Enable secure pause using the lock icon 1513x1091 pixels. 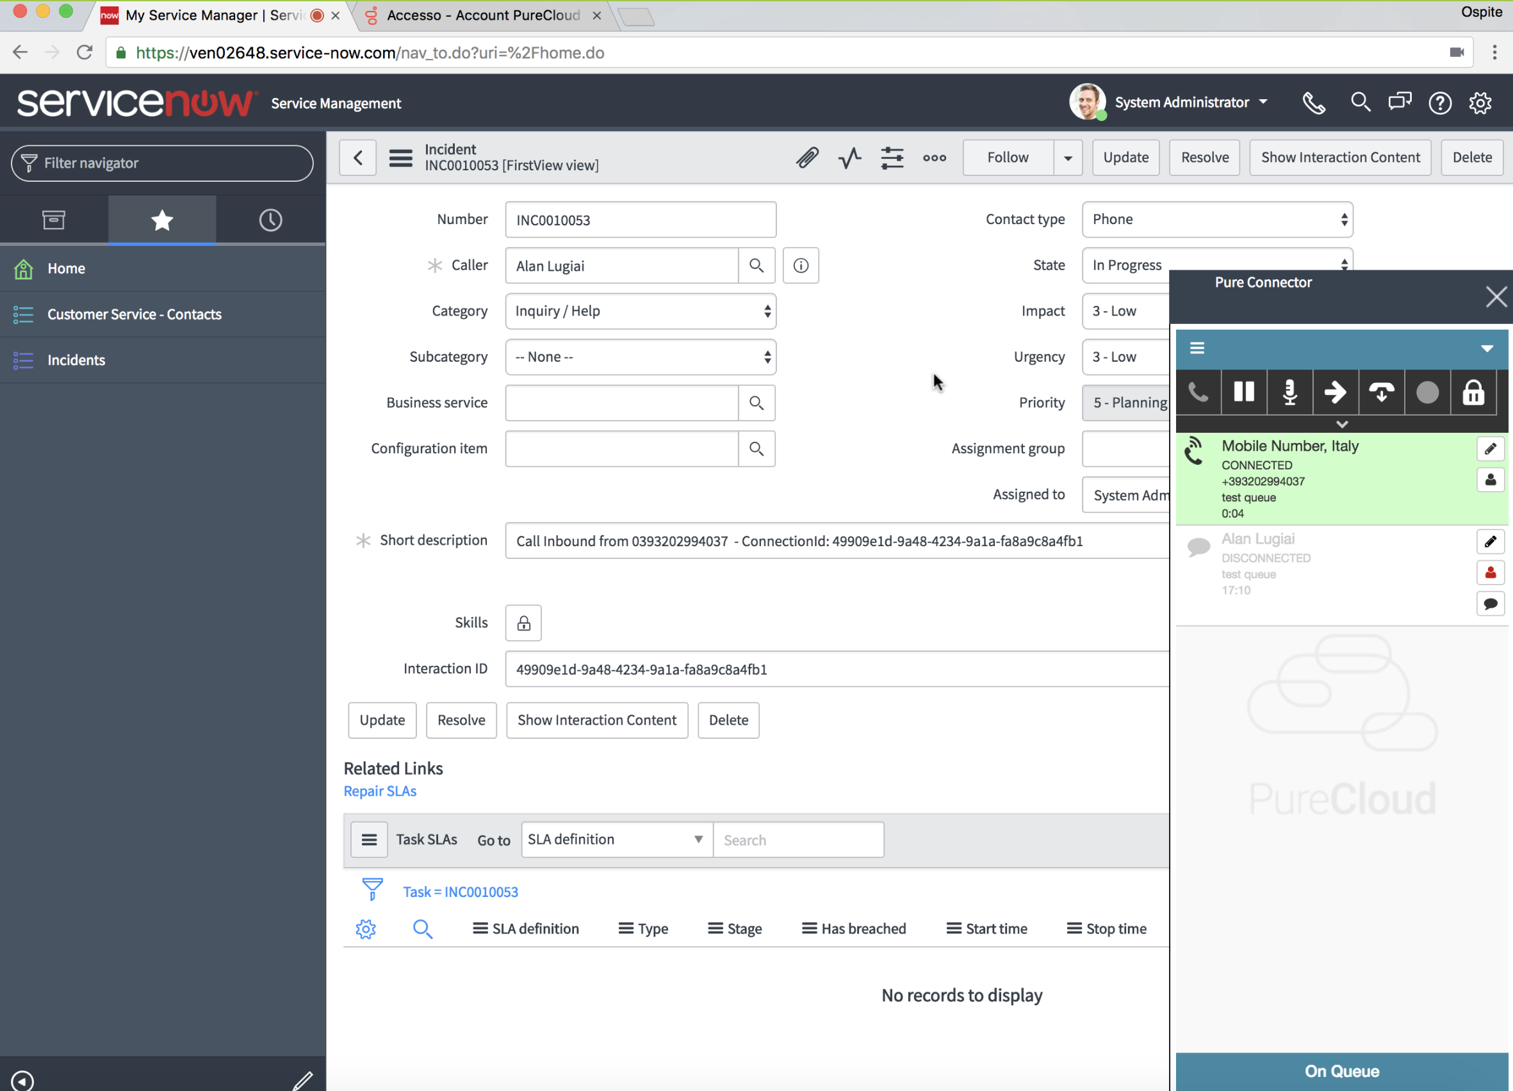tap(1474, 392)
